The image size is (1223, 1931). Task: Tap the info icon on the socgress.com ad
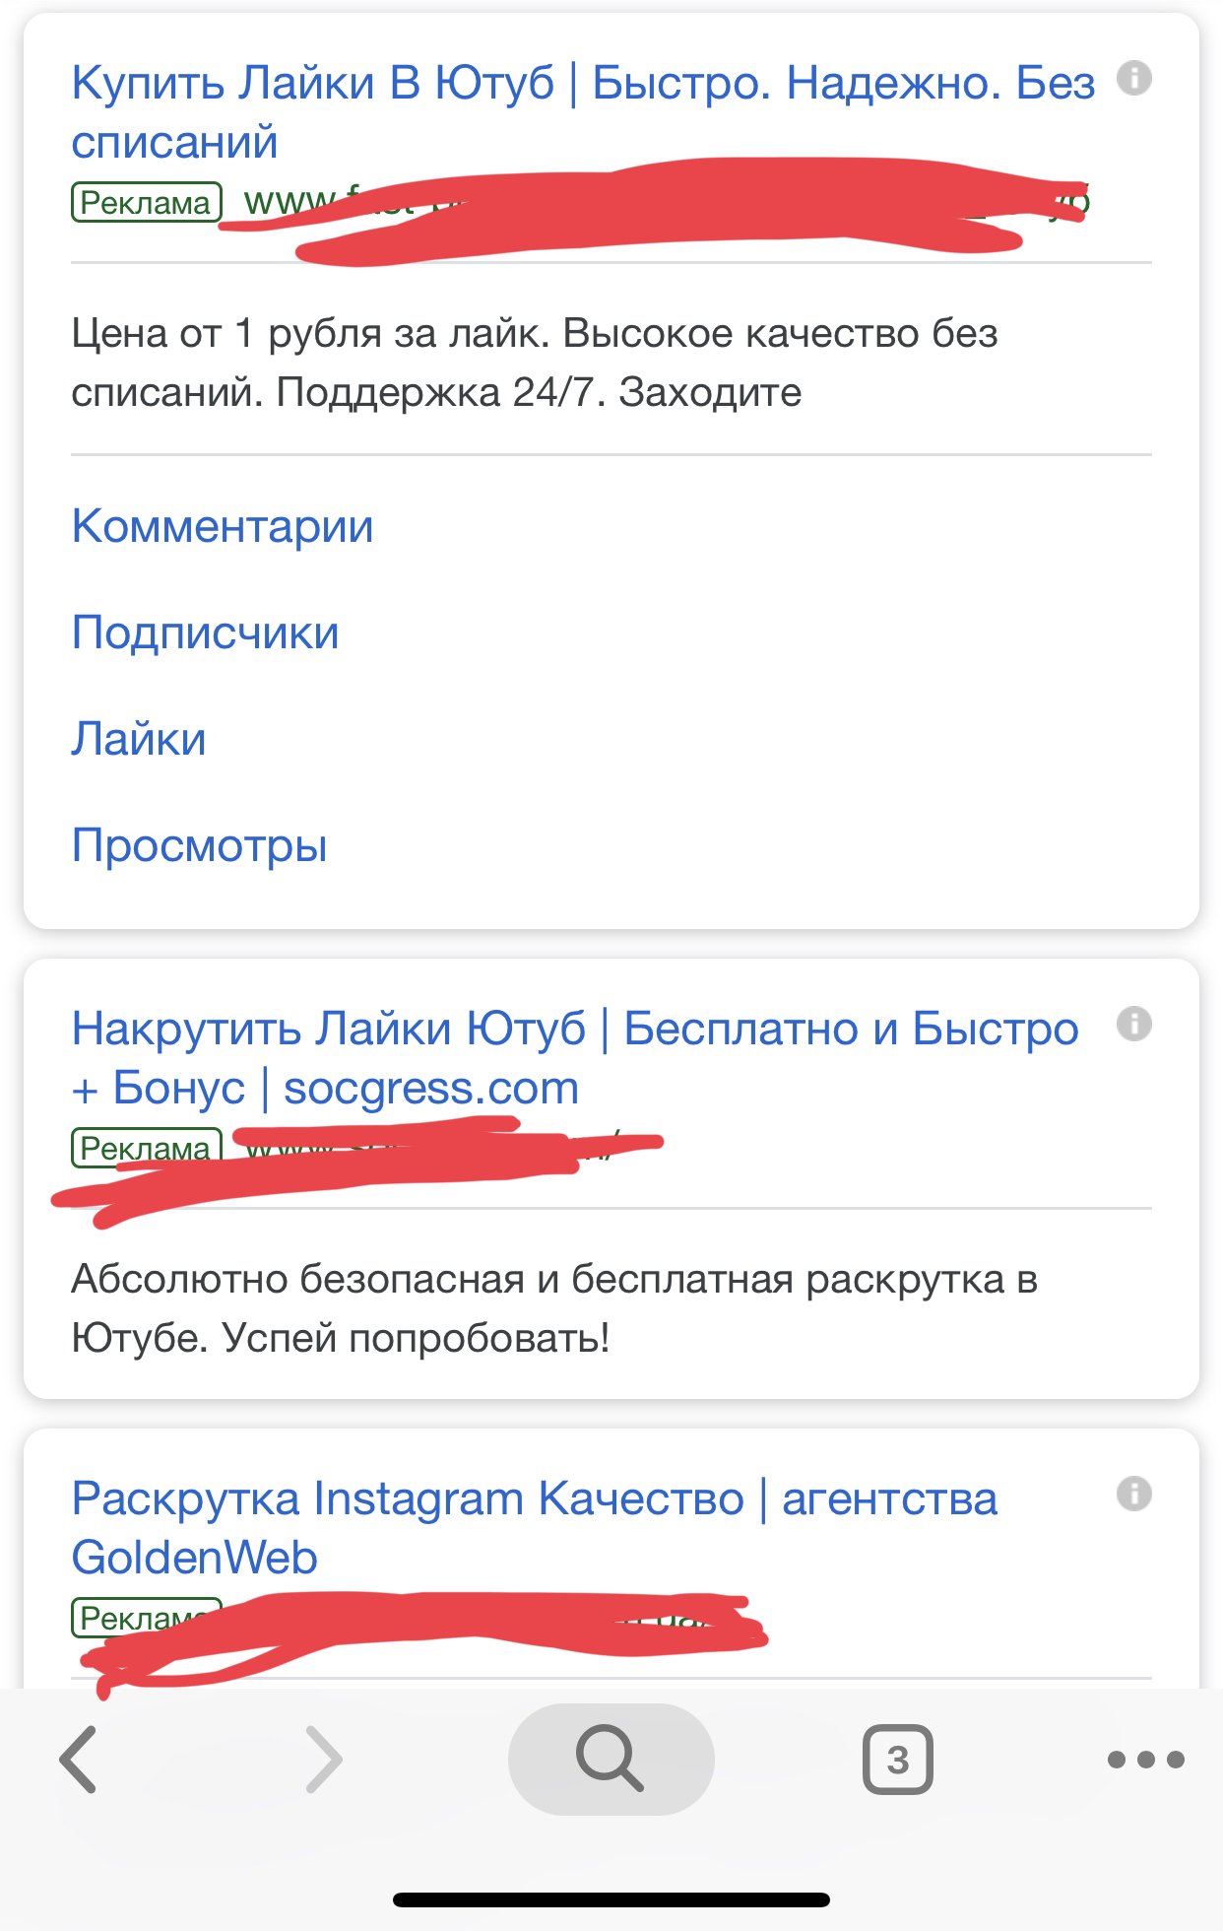1134,1024
